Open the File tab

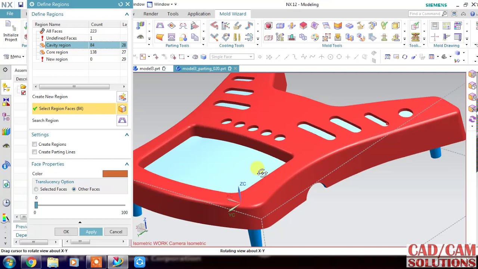click(x=10, y=14)
